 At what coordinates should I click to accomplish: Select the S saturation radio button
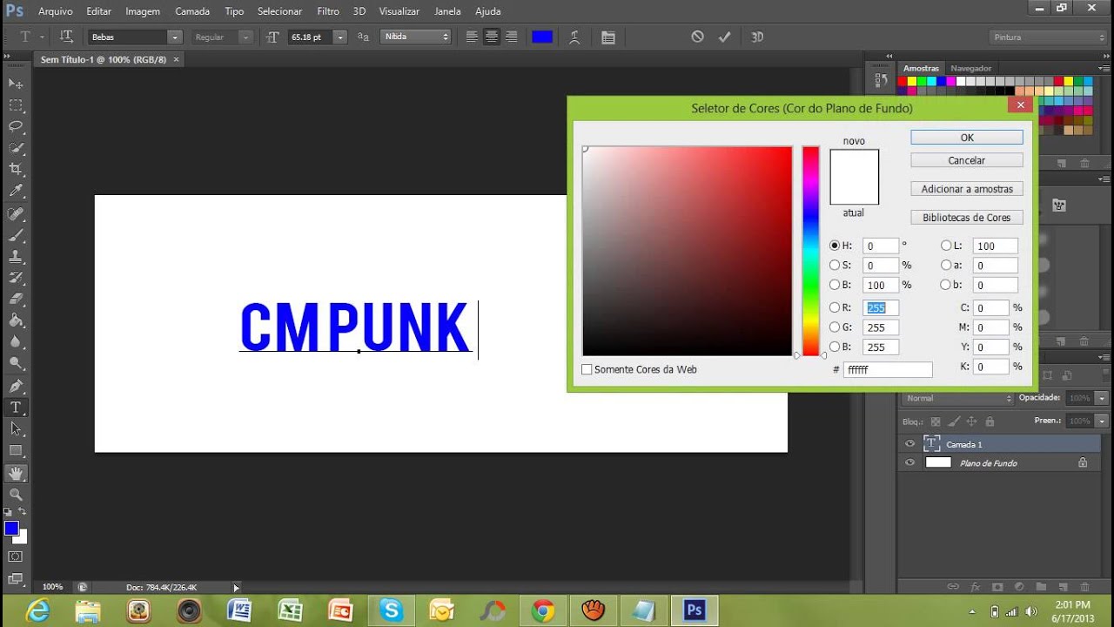835,265
